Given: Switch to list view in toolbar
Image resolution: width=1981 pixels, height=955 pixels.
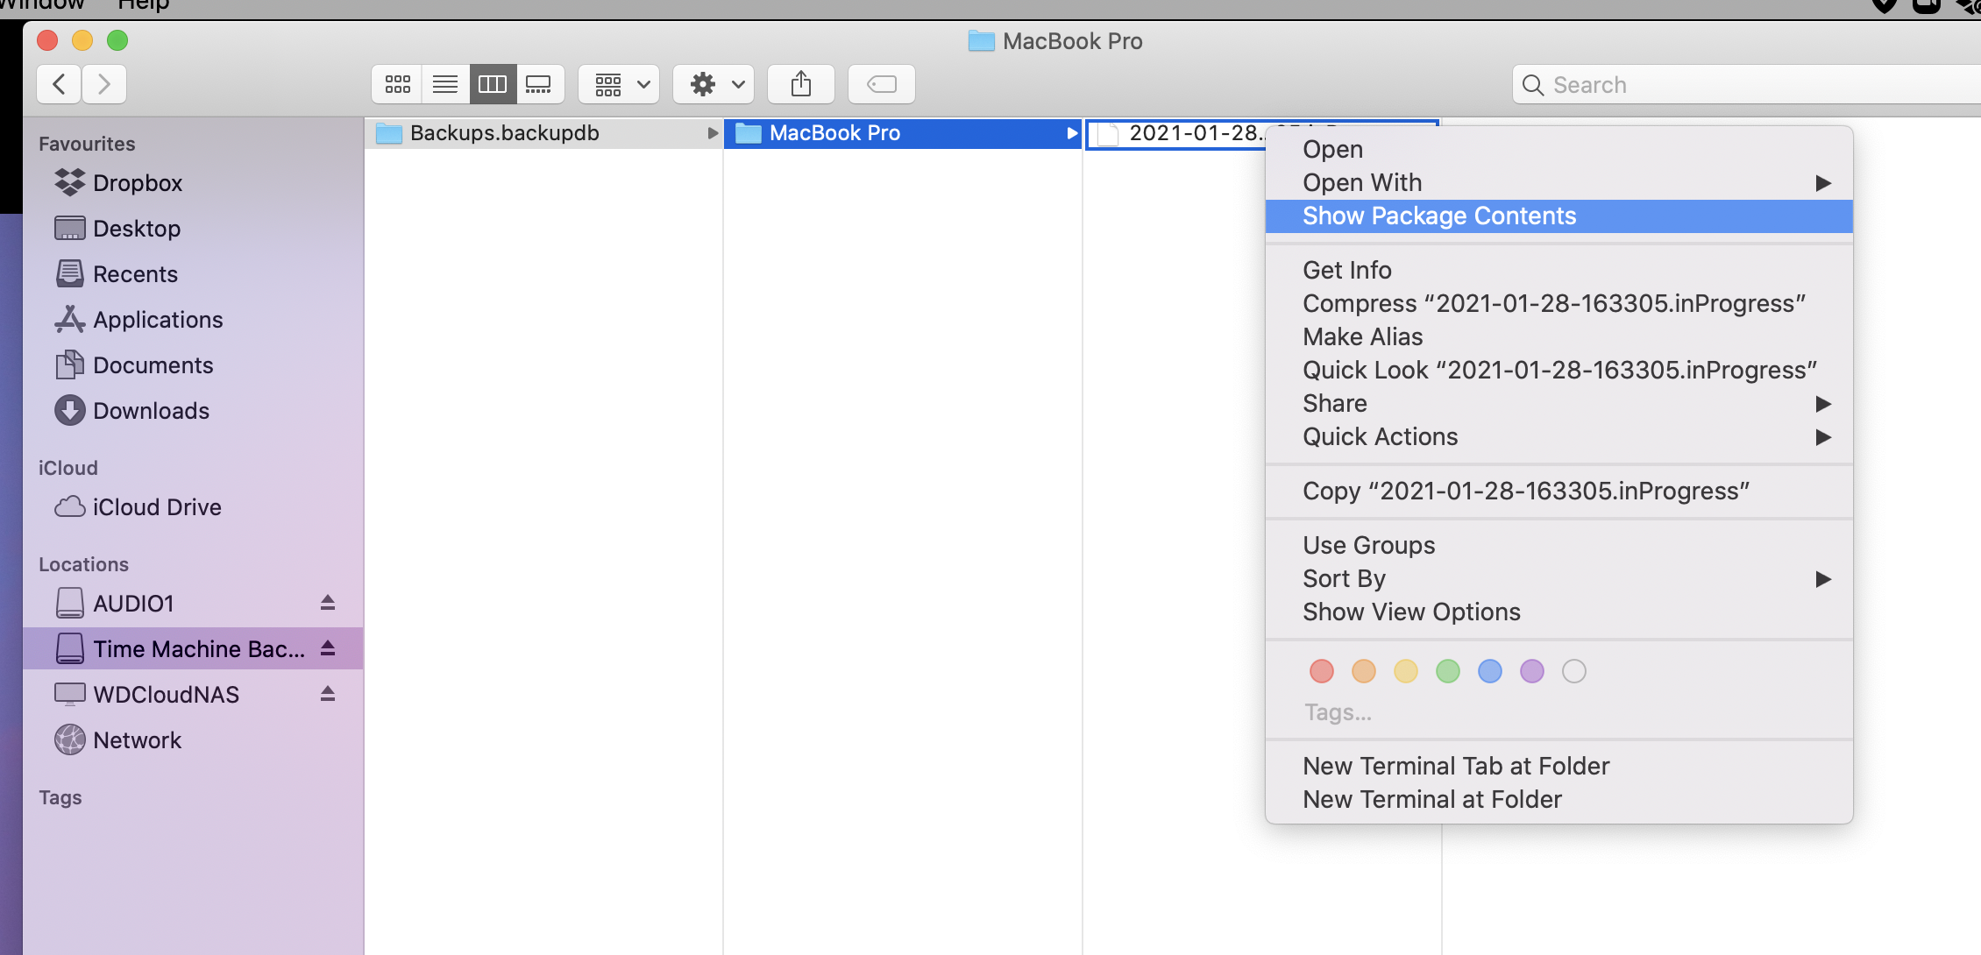Looking at the screenshot, I should click(x=445, y=84).
